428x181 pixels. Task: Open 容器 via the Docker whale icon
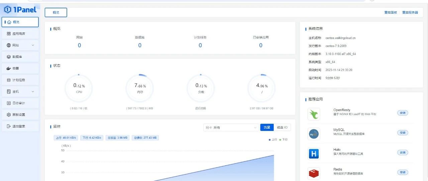[9, 68]
